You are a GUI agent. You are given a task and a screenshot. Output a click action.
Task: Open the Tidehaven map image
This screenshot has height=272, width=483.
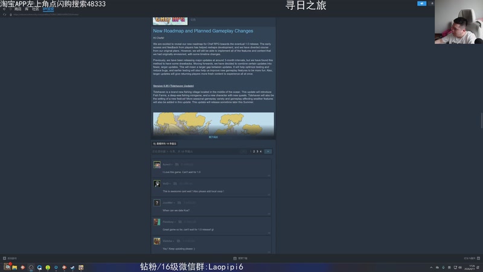214,123
